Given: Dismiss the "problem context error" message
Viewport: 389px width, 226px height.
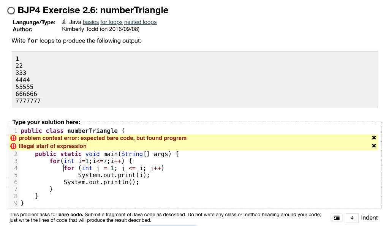Looking at the screenshot, I should (x=374, y=138).
